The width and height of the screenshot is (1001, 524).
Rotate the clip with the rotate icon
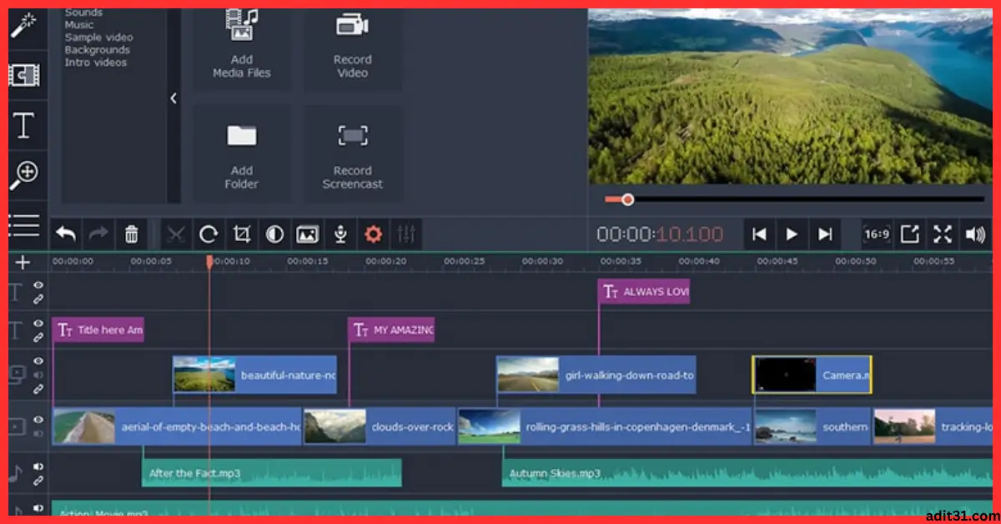[x=209, y=234]
